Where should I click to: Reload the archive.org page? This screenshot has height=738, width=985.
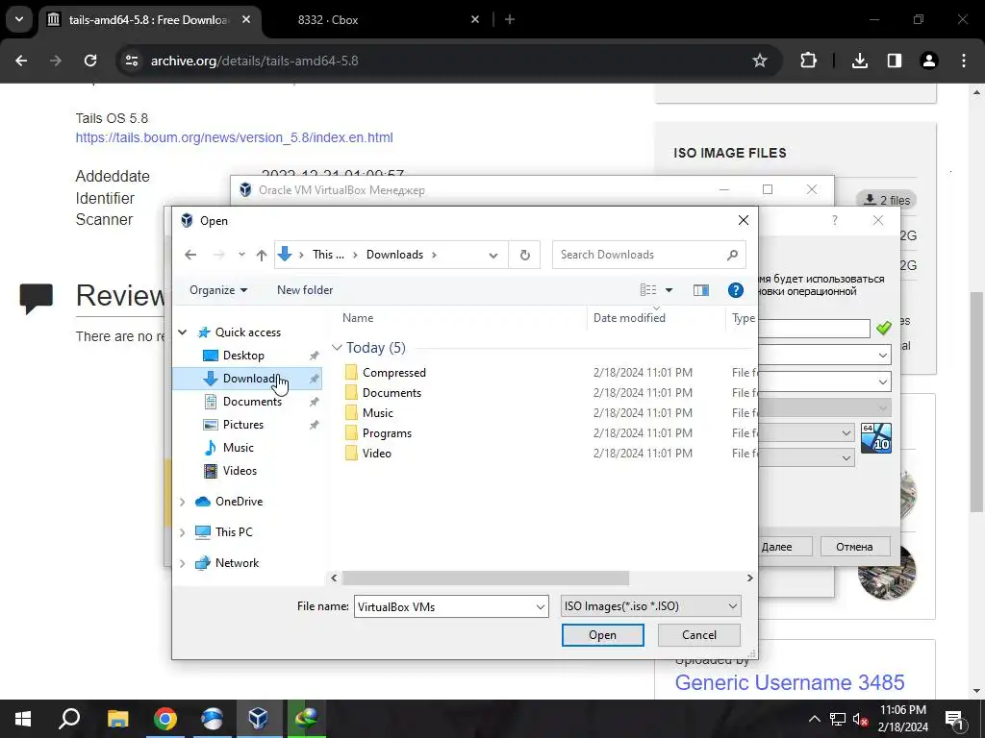point(90,61)
